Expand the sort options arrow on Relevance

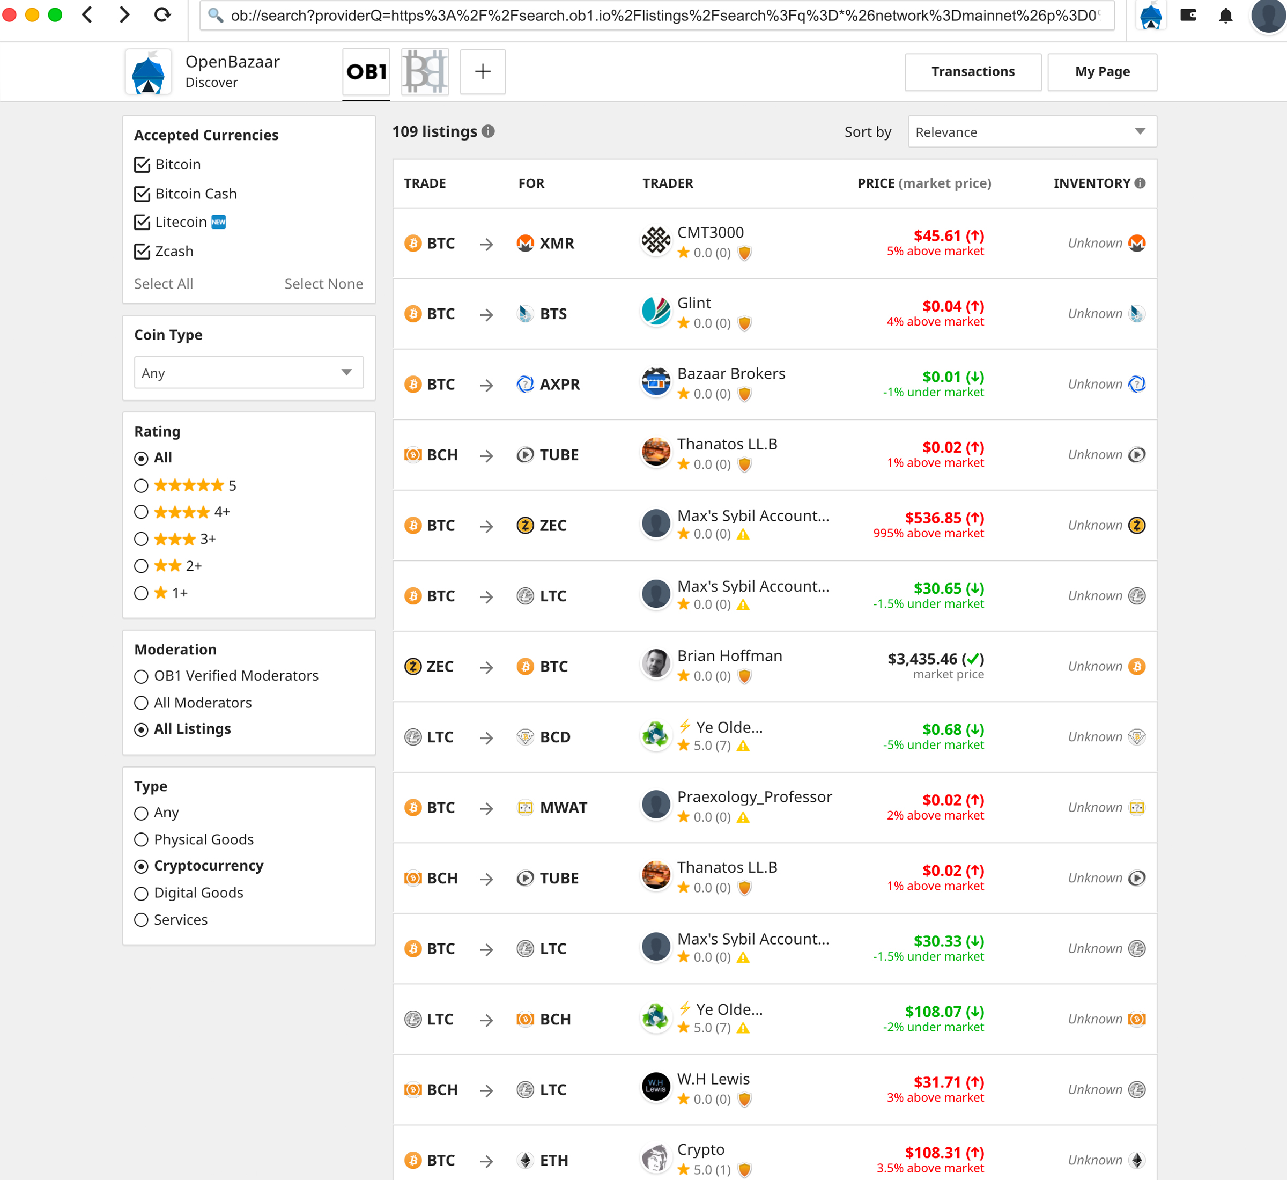tap(1140, 131)
